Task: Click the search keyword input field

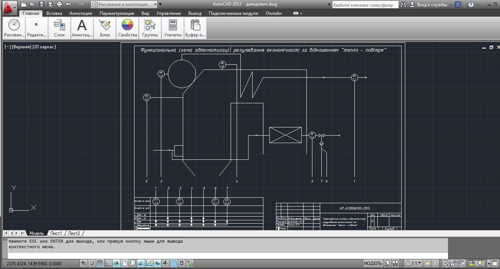Action: (x=365, y=5)
